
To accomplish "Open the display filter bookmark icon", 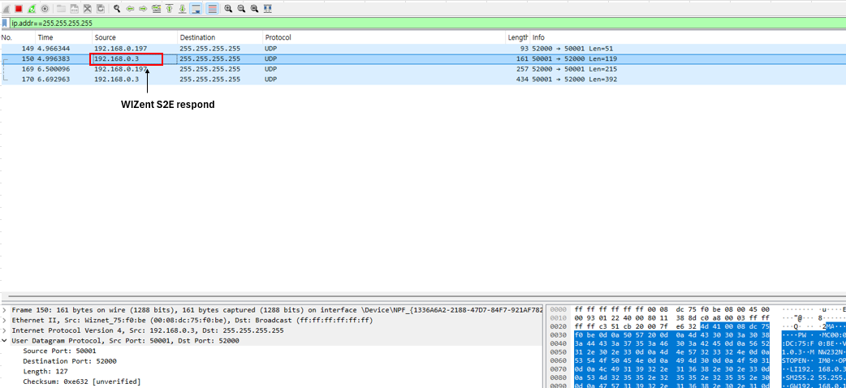I will (x=5, y=24).
